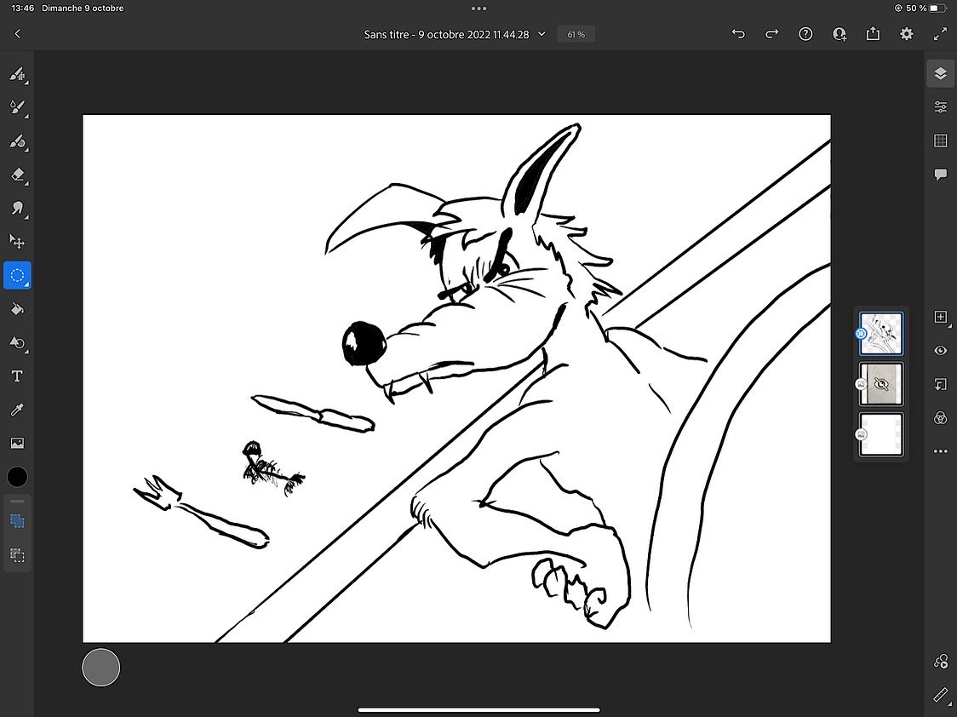Image resolution: width=957 pixels, height=717 pixels.
Task: Select the Text tool
Action: pyautogui.click(x=17, y=376)
